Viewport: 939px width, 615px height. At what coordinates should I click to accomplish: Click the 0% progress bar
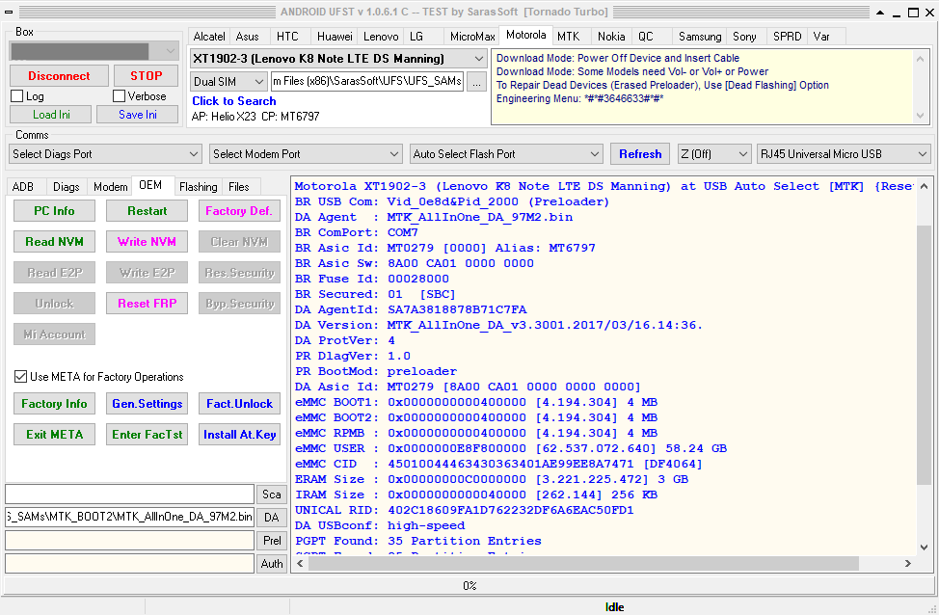[469, 586]
